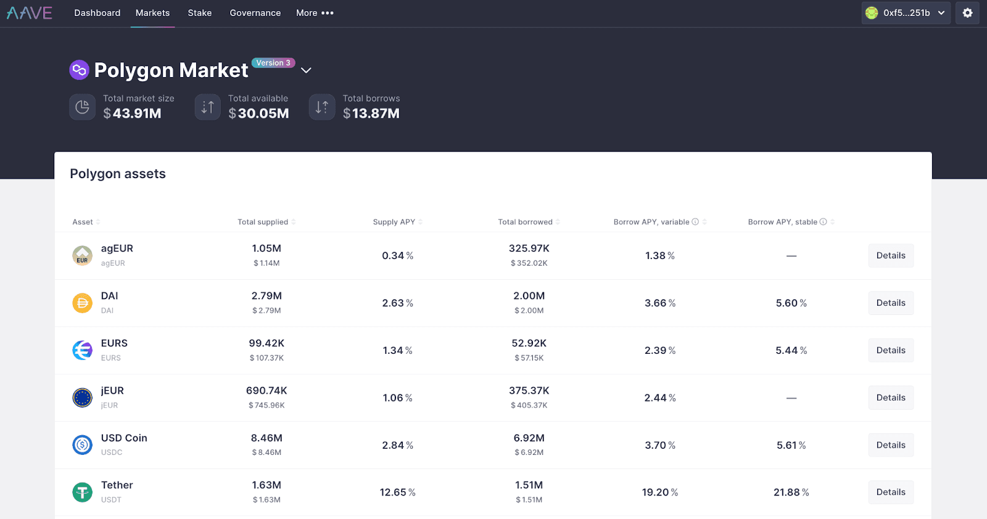Open Details for agEUR
The height and width of the screenshot is (519, 987).
click(891, 255)
